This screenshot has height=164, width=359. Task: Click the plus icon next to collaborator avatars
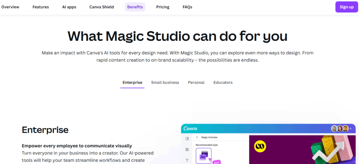pyautogui.click(x=351, y=129)
